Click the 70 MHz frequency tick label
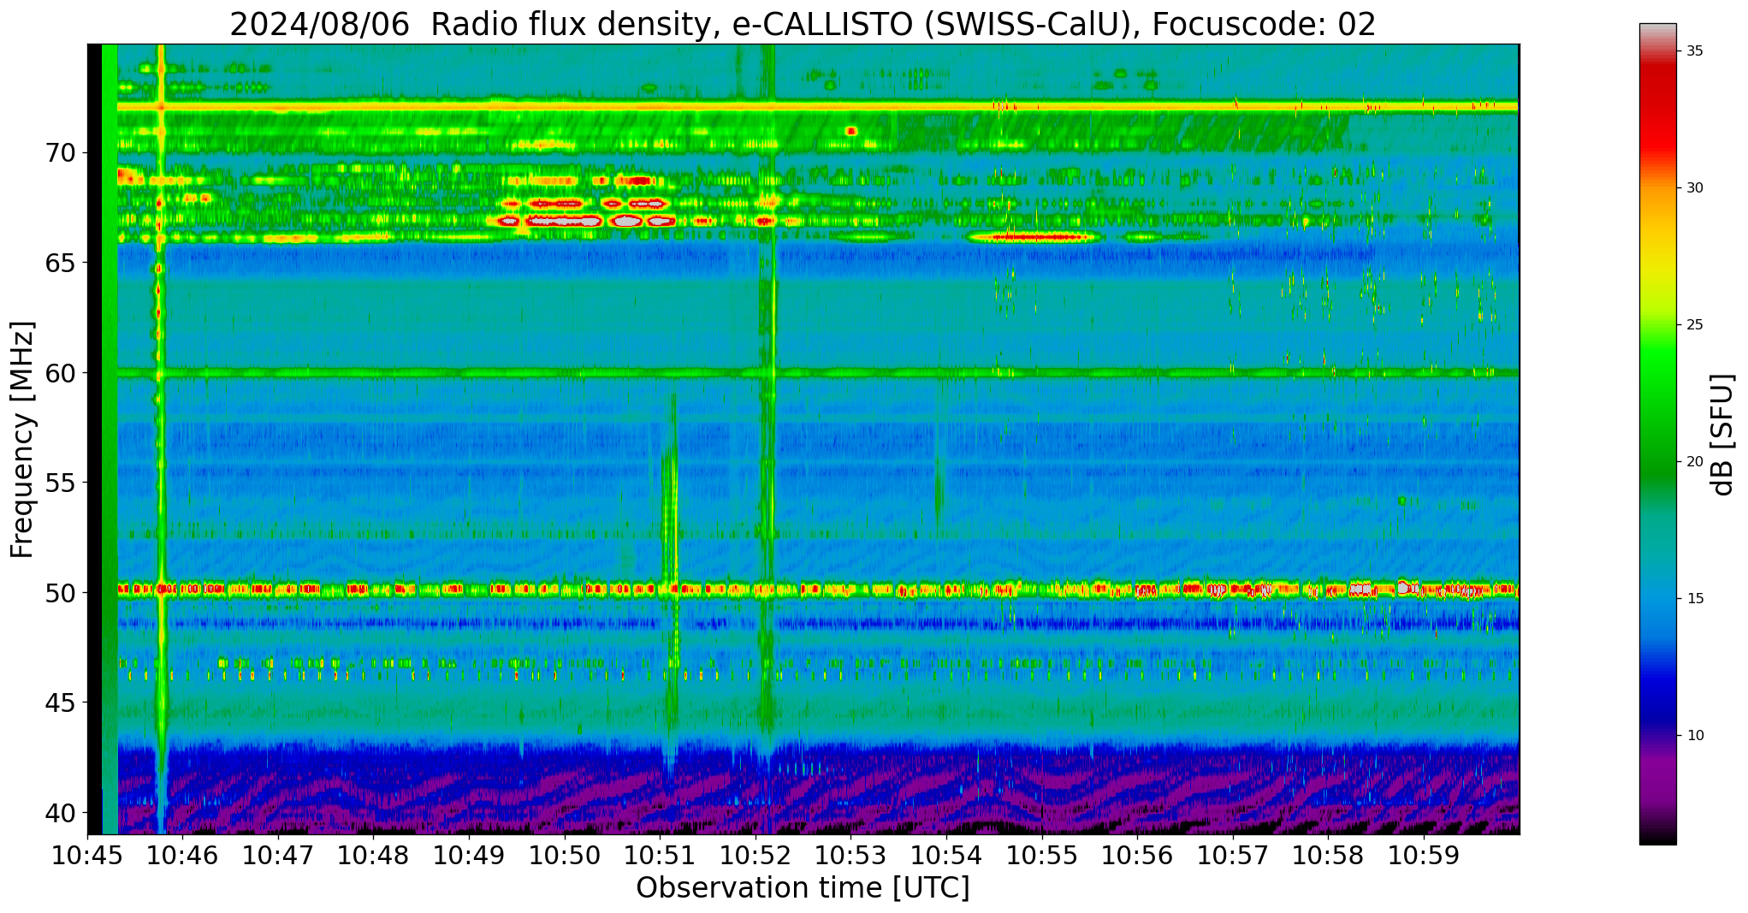The image size is (1748, 913). tap(61, 153)
